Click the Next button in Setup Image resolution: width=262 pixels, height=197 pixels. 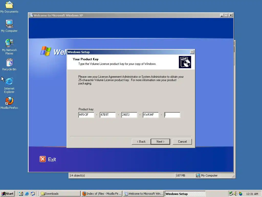point(160,142)
